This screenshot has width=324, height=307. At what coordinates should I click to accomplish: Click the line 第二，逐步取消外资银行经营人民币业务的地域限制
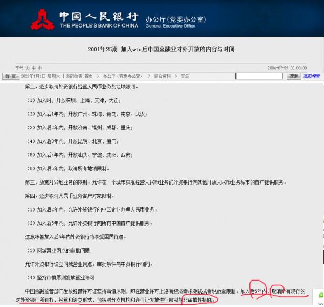(82, 87)
